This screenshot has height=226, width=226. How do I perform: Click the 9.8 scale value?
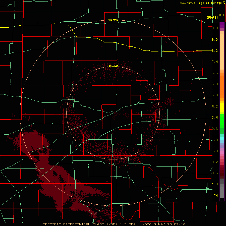tap(215, 28)
